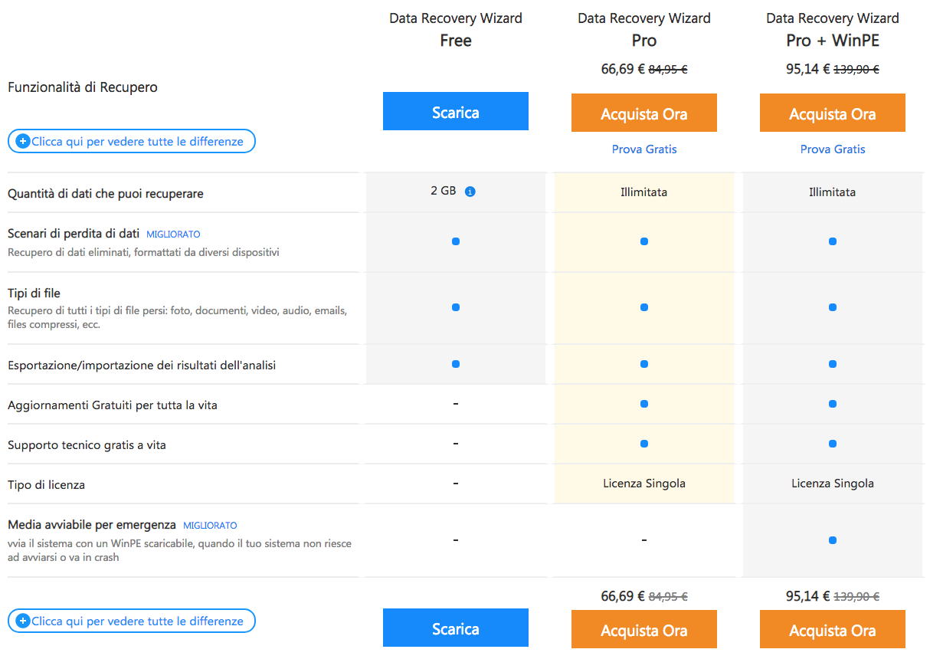Click MIGLIORATO tag beside Scenari di perdita di dati
Image resolution: width=930 pixels, height=659 pixels.
tap(173, 234)
